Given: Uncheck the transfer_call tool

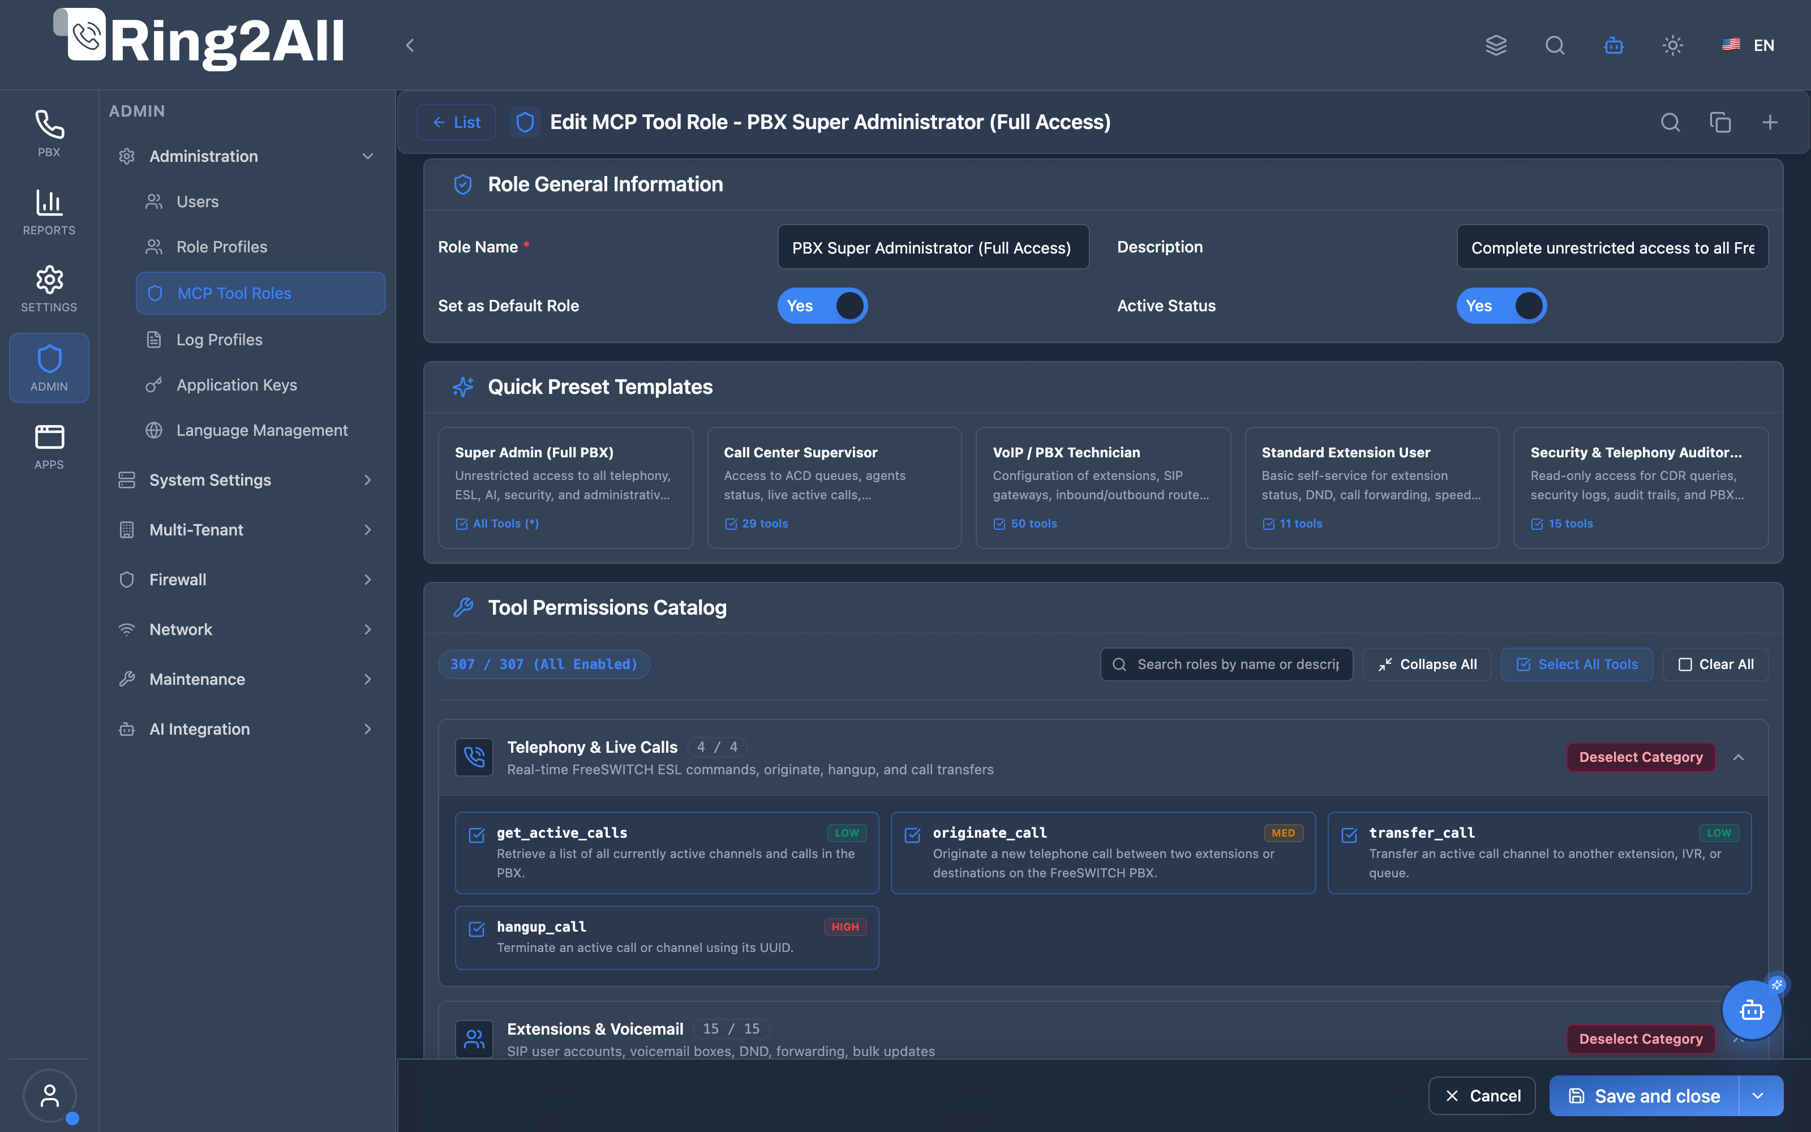Looking at the screenshot, I should (1349, 835).
